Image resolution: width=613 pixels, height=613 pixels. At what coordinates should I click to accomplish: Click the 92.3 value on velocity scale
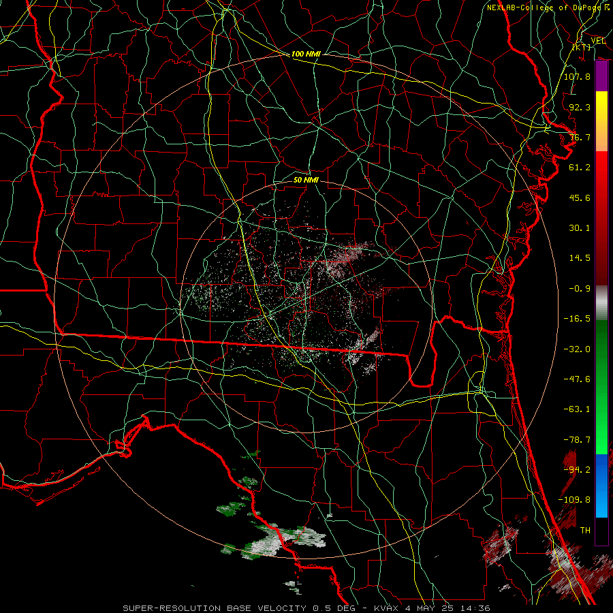(580, 107)
